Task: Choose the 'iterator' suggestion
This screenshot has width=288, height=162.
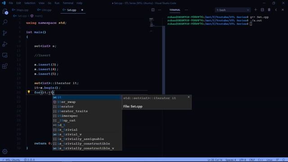Action: pyautogui.click(x=87, y=106)
